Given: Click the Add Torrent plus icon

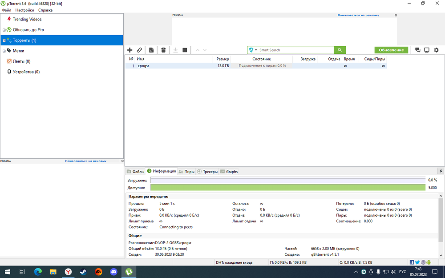Looking at the screenshot, I should click(130, 50).
